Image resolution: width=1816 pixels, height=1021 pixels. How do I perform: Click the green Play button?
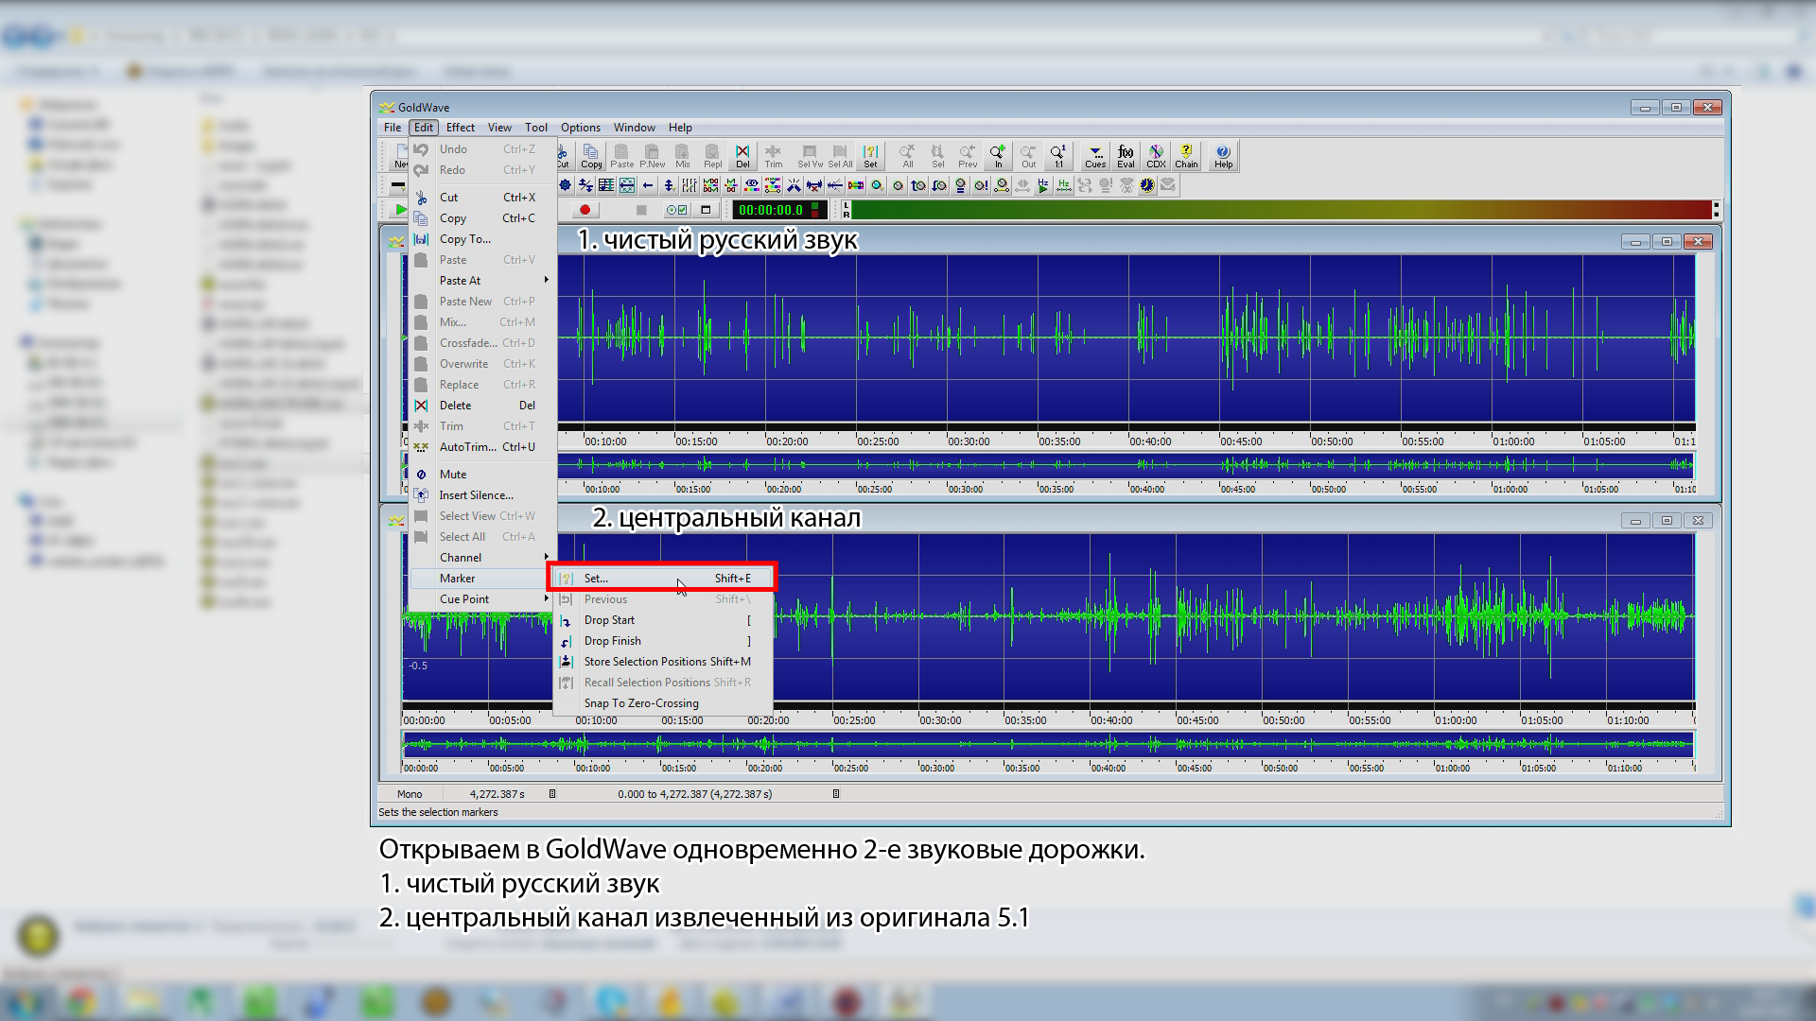coord(401,210)
